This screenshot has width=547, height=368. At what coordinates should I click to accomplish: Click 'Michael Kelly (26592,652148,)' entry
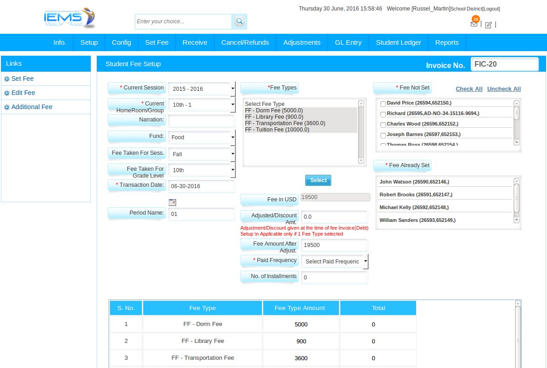[414, 207]
